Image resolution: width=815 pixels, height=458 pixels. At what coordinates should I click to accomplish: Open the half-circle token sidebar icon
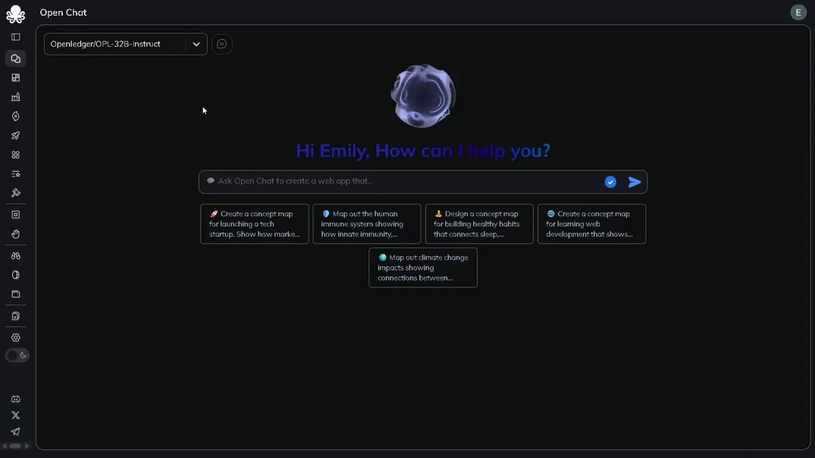tap(16, 275)
